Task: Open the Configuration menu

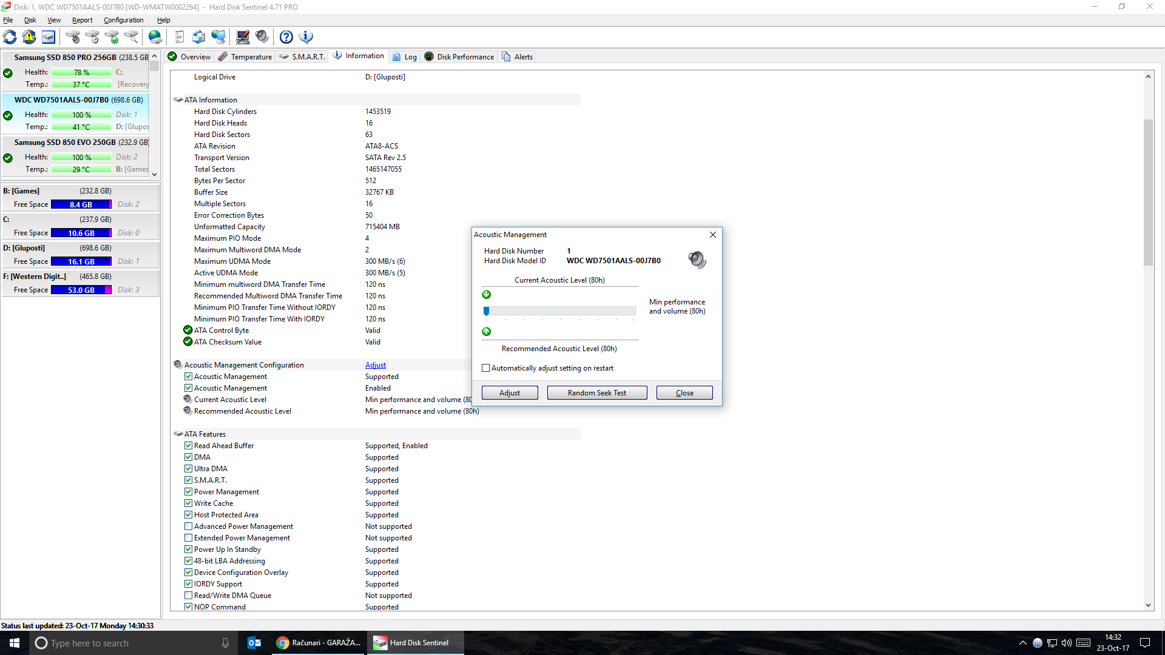Action: click(x=123, y=20)
